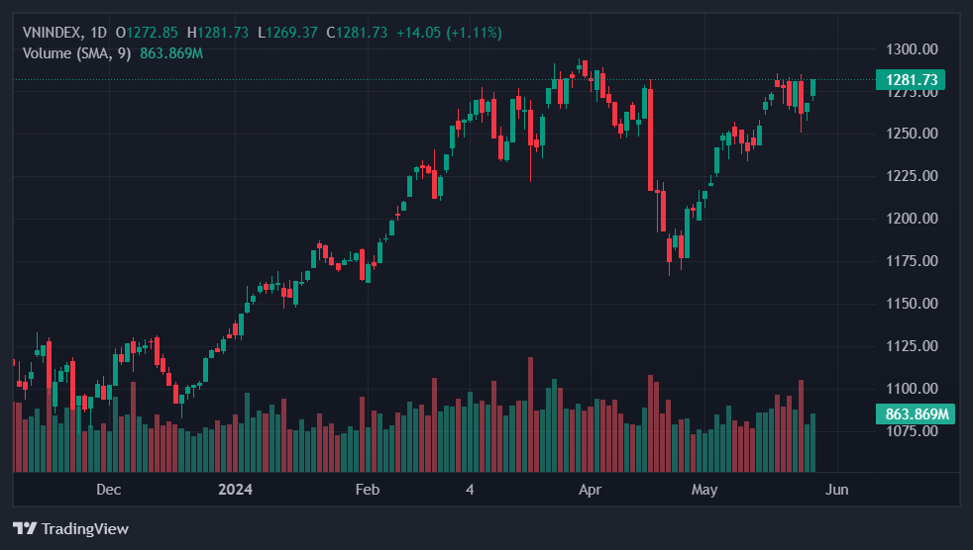
Task: Click the Feb label on time axis
Action: tap(368, 490)
